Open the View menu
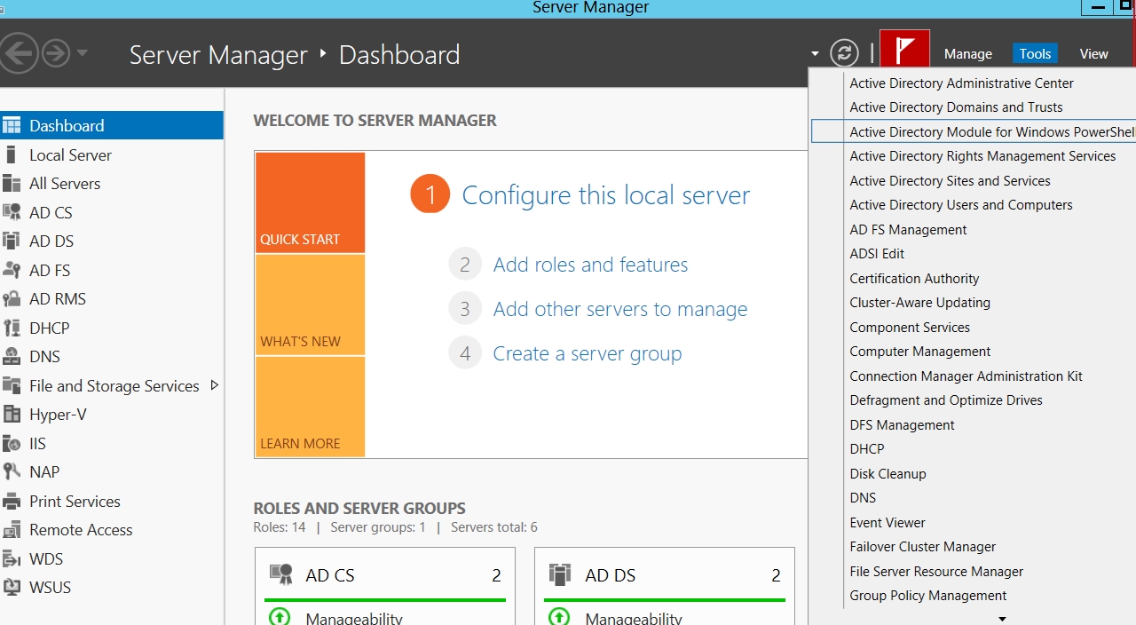Viewport: 1136px width, 625px height. (1093, 54)
